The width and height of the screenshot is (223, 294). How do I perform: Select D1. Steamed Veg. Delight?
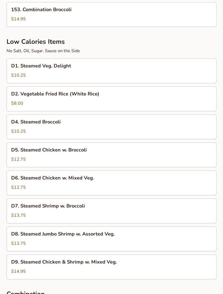click(x=112, y=71)
